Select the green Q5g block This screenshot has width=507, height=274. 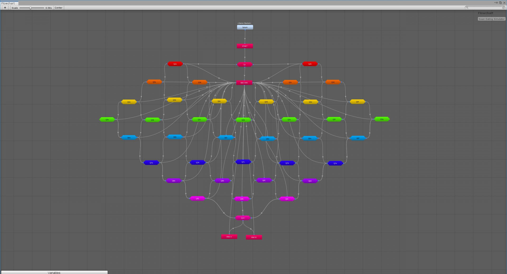(382, 119)
